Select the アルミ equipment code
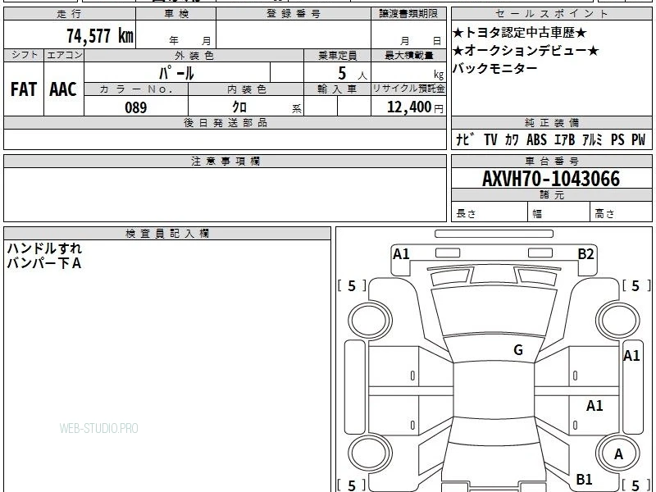 [x=592, y=139]
